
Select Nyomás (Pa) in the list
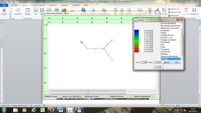click(170, 52)
